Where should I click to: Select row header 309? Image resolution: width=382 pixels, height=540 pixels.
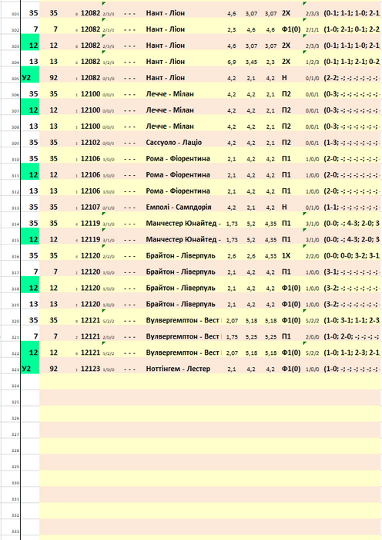(x=15, y=143)
